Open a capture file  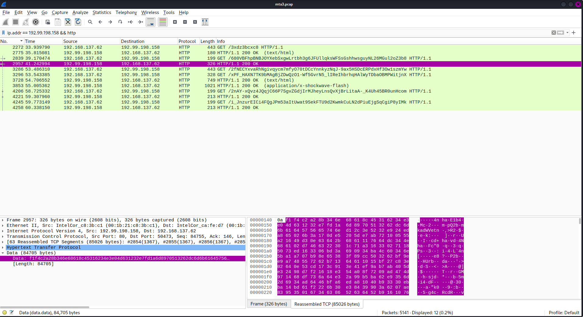48,22
